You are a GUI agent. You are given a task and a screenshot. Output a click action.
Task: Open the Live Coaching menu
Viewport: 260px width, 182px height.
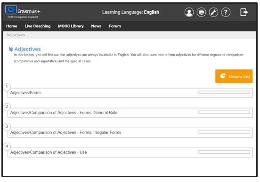tap(38, 26)
